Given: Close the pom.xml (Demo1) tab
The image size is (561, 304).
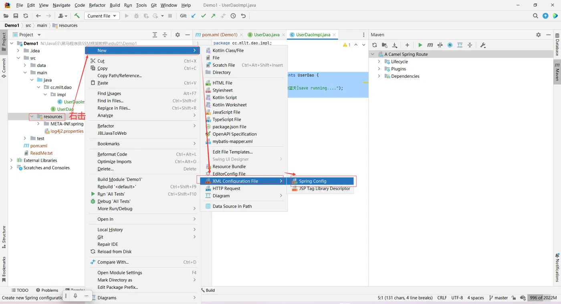Looking at the screenshot, I should coord(241,35).
